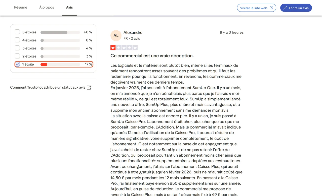322x196 pixels.
Task: Click the reviewer name Alexandre
Action: tap(133, 33)
